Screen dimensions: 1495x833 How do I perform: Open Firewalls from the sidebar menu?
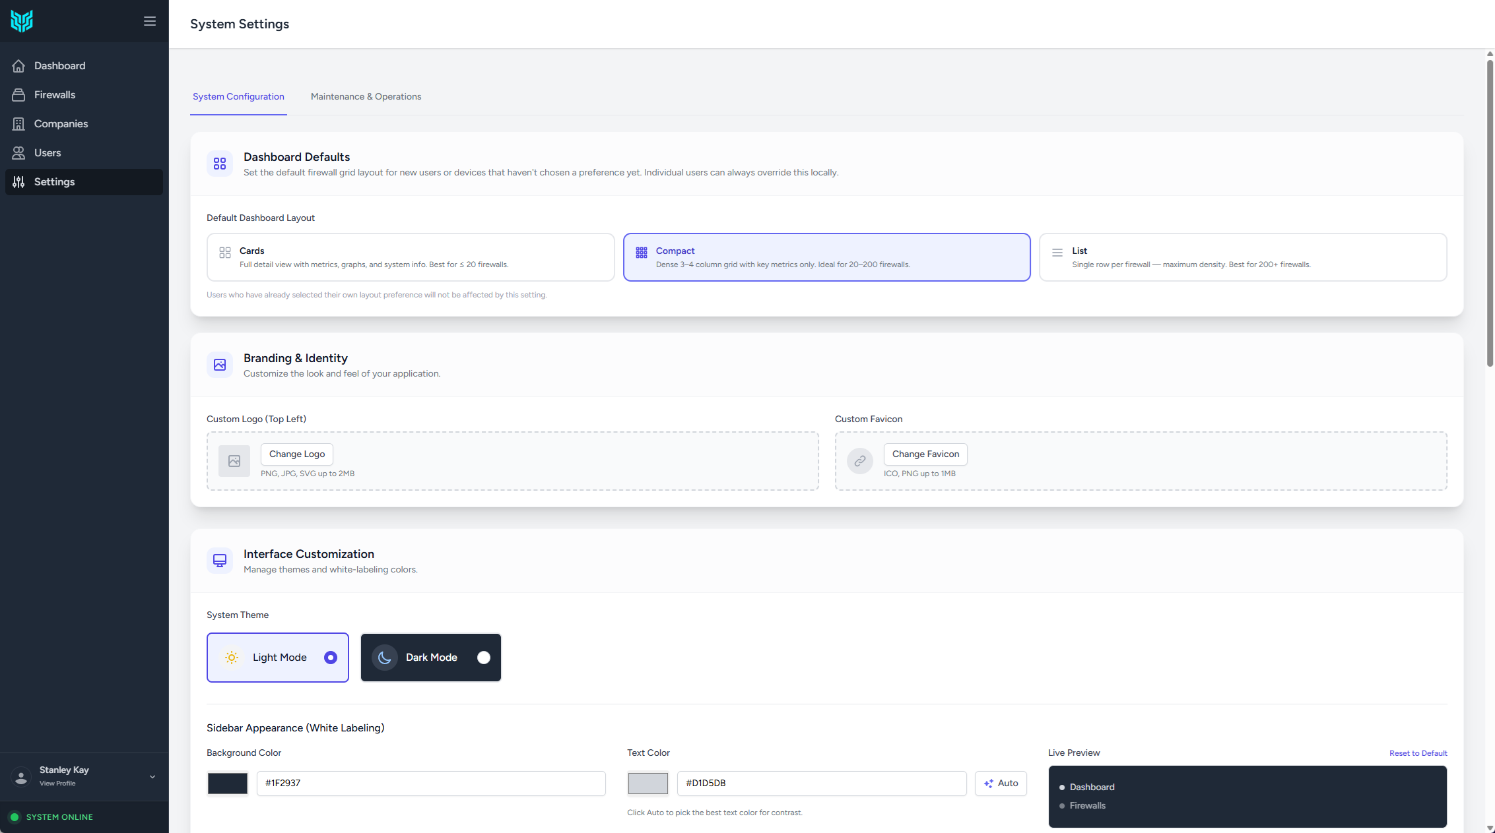84,95
